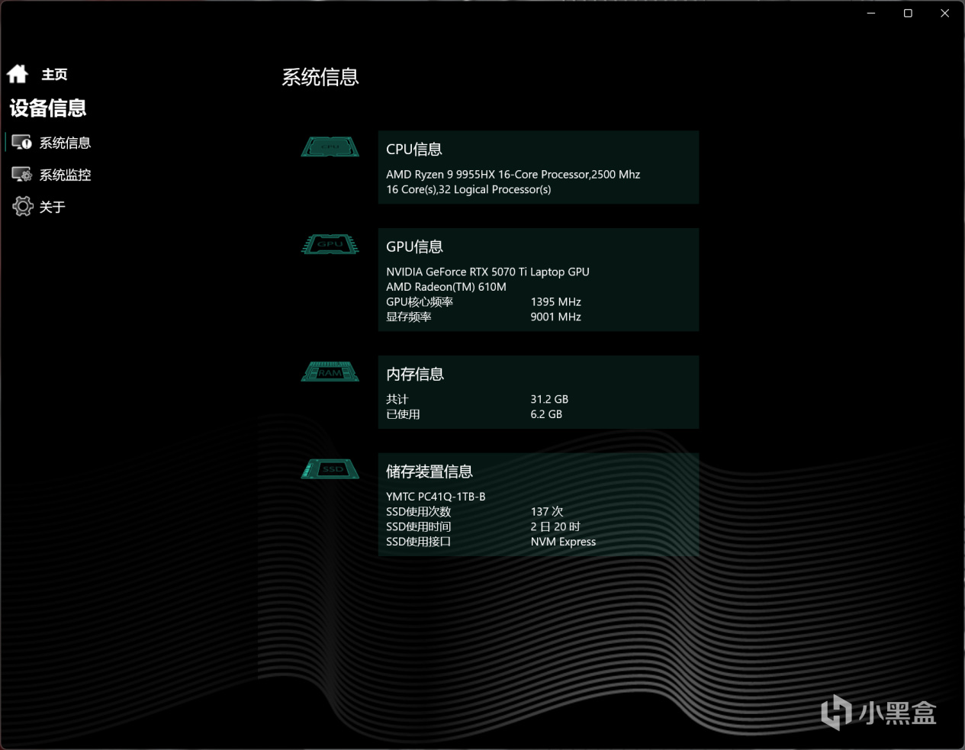Click the GPU信息 heading
965x750 pixels.
coord(414,247)
